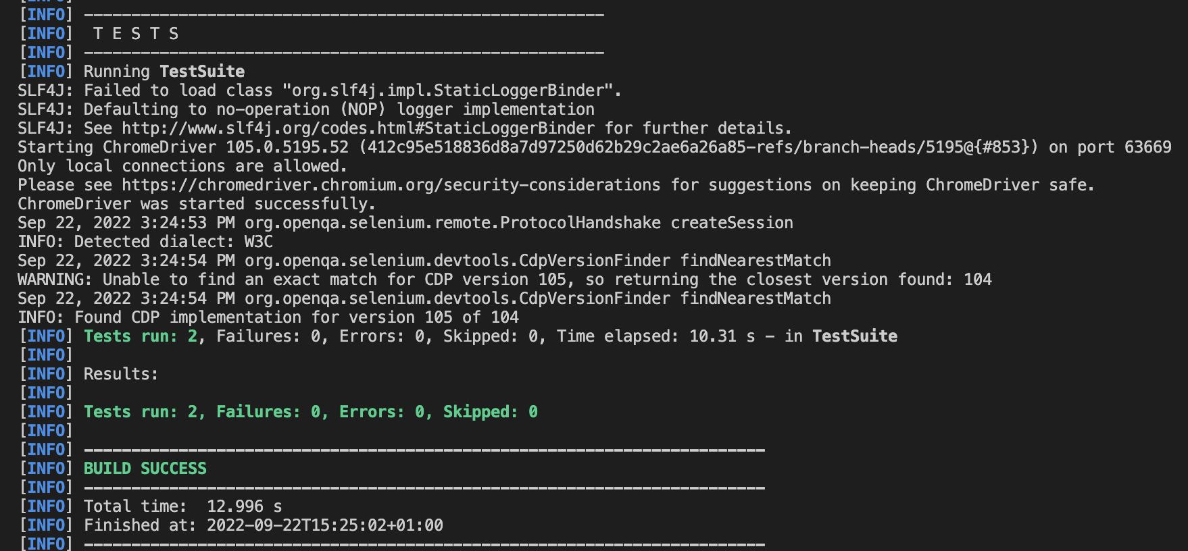This screenshot has height=551, width=1188.
Task: Click the Only local connections are allowed text
Action: 182,166
